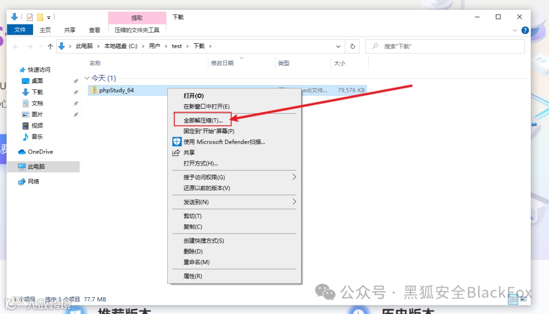This screenshot has height=314, width=549.
Task: Open Help via the blue question icon
Action: pyautogui.click(x=525, y=30)
